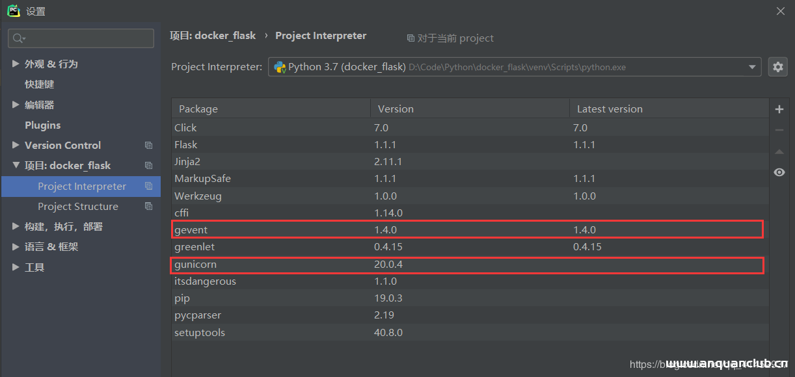Click the magnifier icon in search box

pyautogui.click(x=19, y=38)
